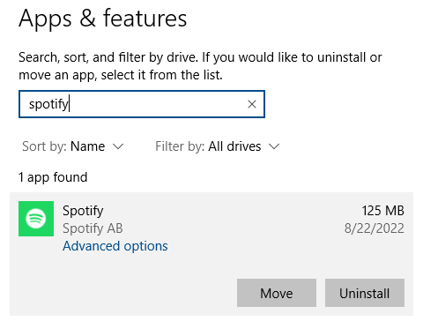Click the Uninstall button
The width and height of the screenshot is (423, 329).
click(x=365, y=293)
